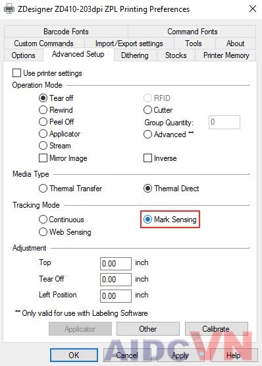The height and width of the screenshot is (366, 262).
Task: Open the Dithering tab
Action: (135, 55)
